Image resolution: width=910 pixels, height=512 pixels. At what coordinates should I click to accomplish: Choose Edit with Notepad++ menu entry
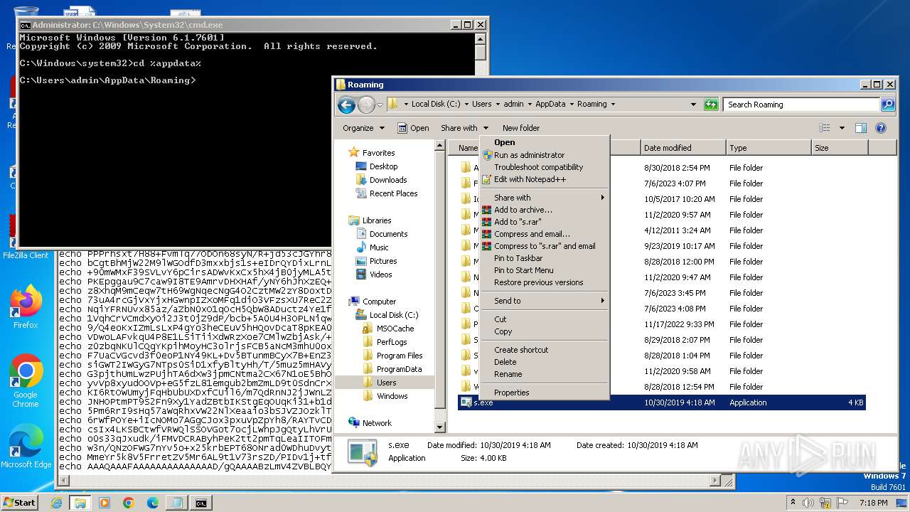(x=545, y=179)
